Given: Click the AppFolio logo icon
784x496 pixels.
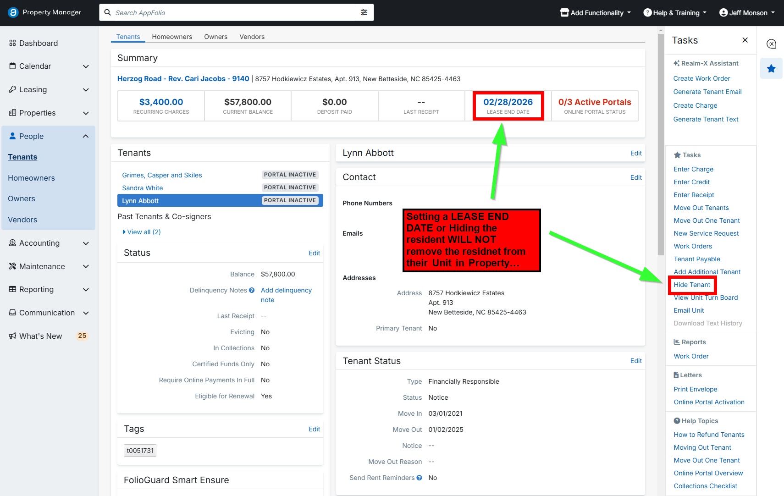Looking at the screenshot, I should [13, 12].
